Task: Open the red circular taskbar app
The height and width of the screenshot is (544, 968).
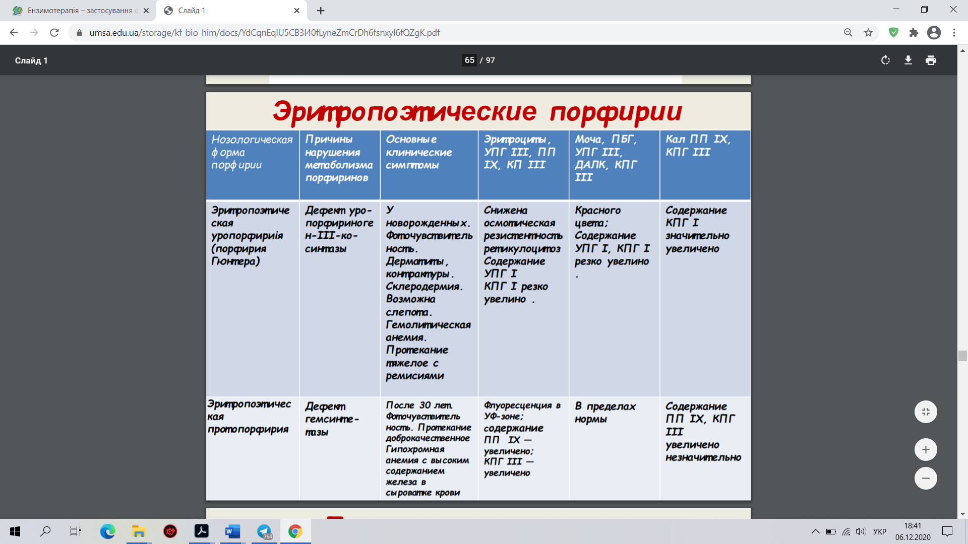Action: (x=170, y=531)
